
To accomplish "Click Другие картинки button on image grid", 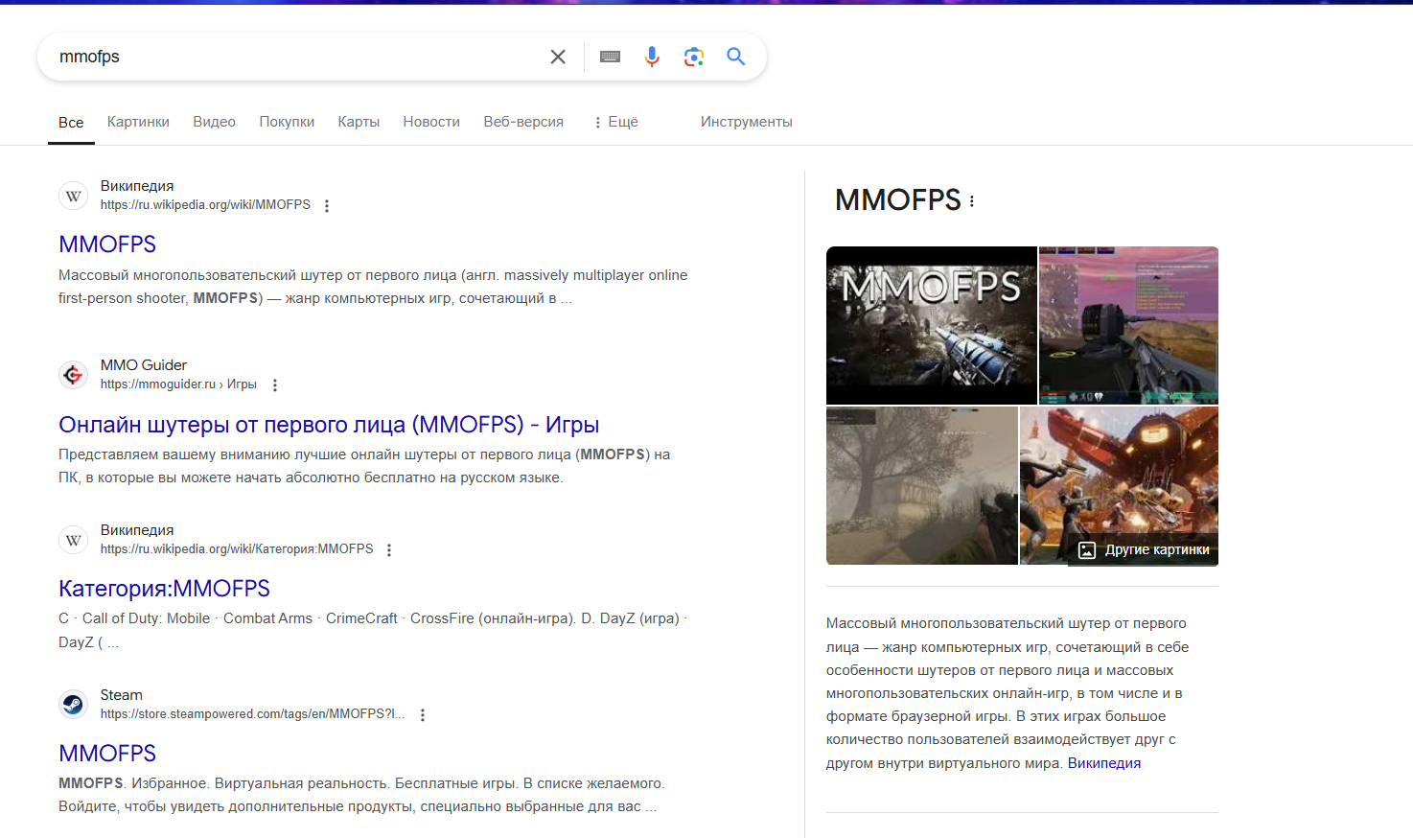I will coord(1144,550).
